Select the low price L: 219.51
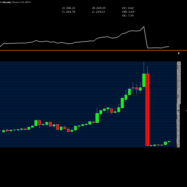Viewport: 187px width, 187px height. [x=98, y=12]
